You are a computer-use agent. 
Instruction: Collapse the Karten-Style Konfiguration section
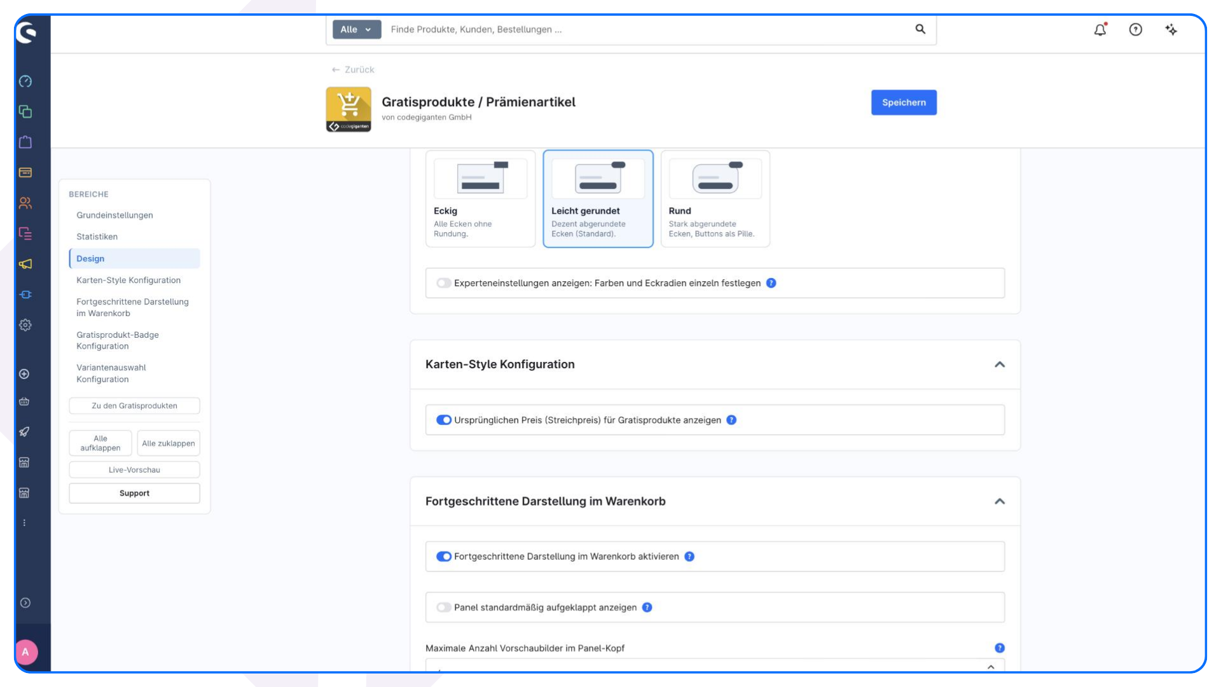point(1000,364)
